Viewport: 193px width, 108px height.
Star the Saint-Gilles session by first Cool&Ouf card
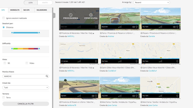(101, 68)
